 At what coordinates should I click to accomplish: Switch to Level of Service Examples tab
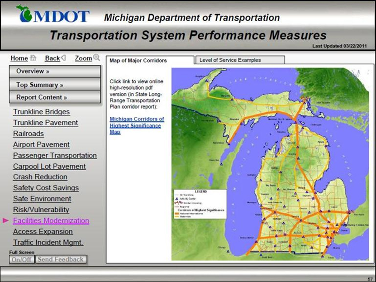[240, 60]
